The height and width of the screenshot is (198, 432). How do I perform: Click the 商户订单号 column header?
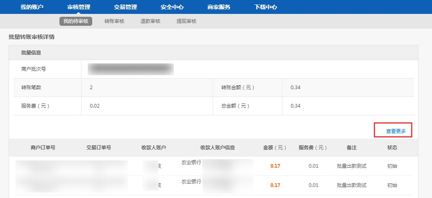tap(43, 148)
